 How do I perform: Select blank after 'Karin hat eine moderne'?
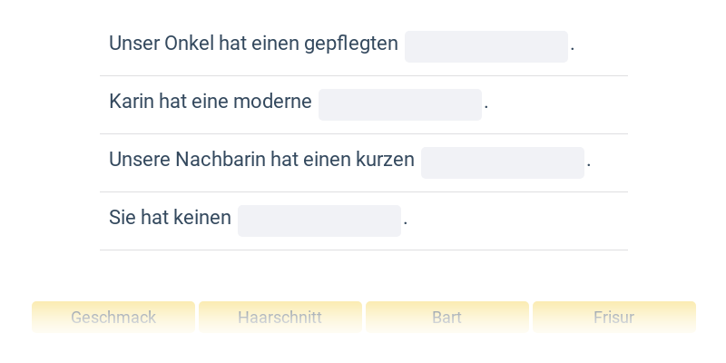coord(399,104)
